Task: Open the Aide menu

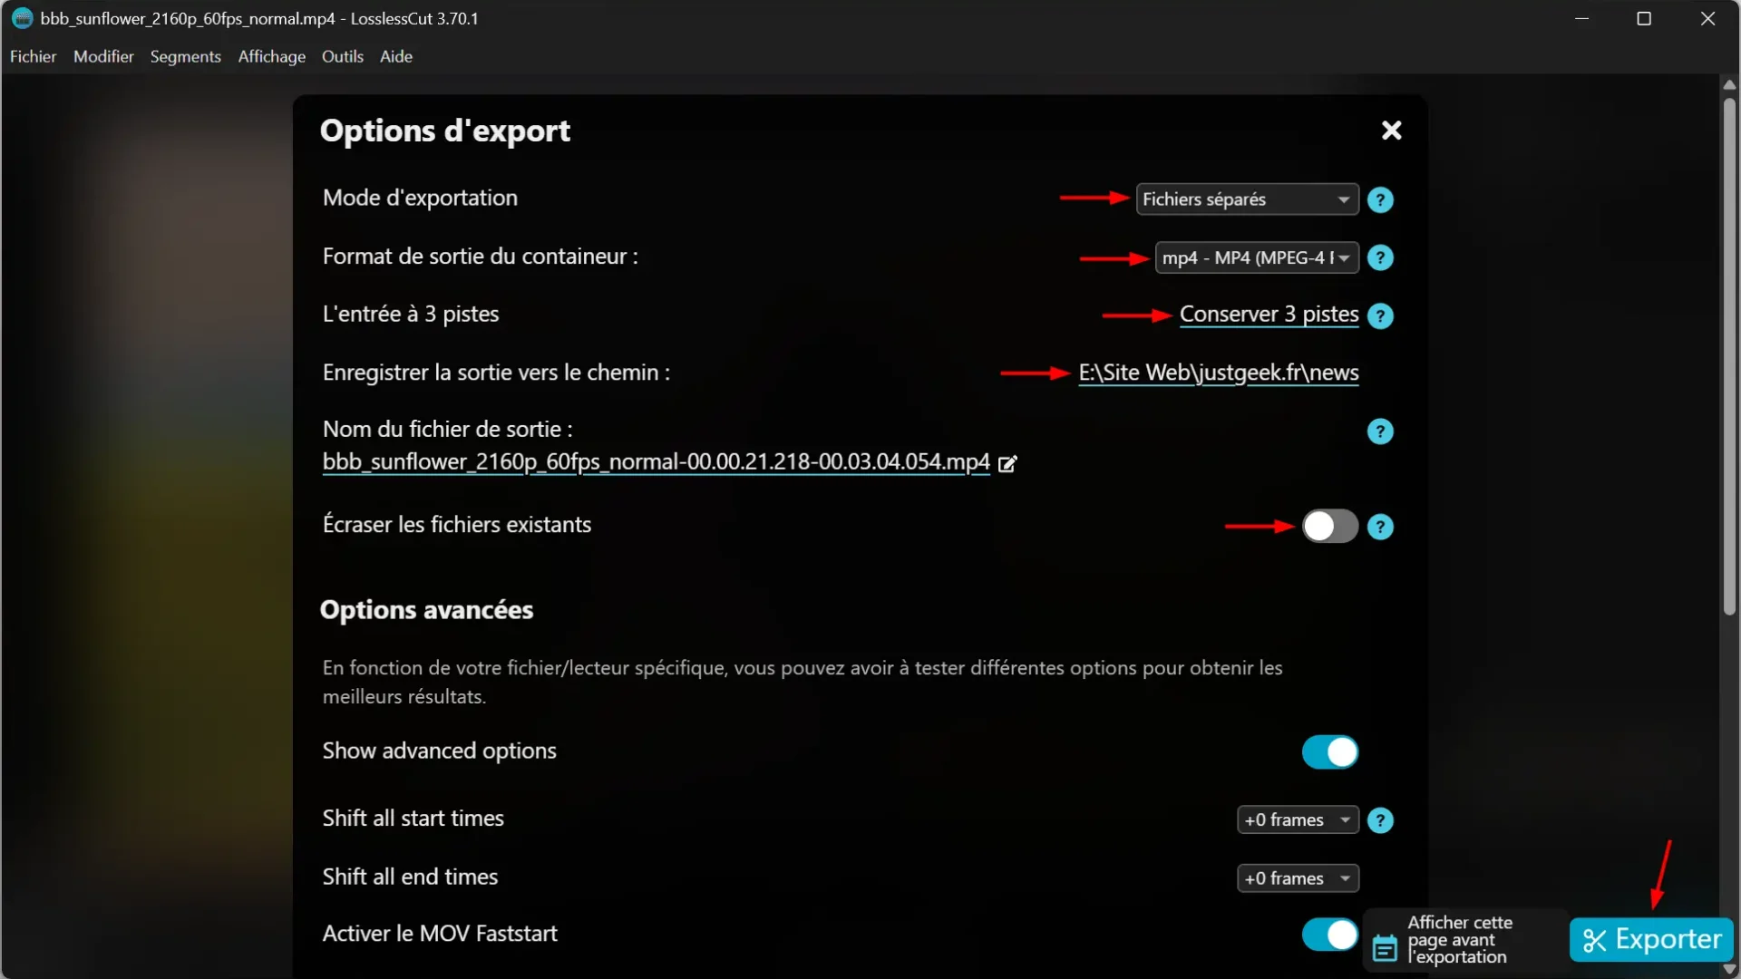Action: [x=395, y=56]
